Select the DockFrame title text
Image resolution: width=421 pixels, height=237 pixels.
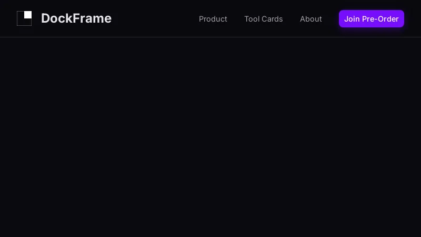(76, 18)
